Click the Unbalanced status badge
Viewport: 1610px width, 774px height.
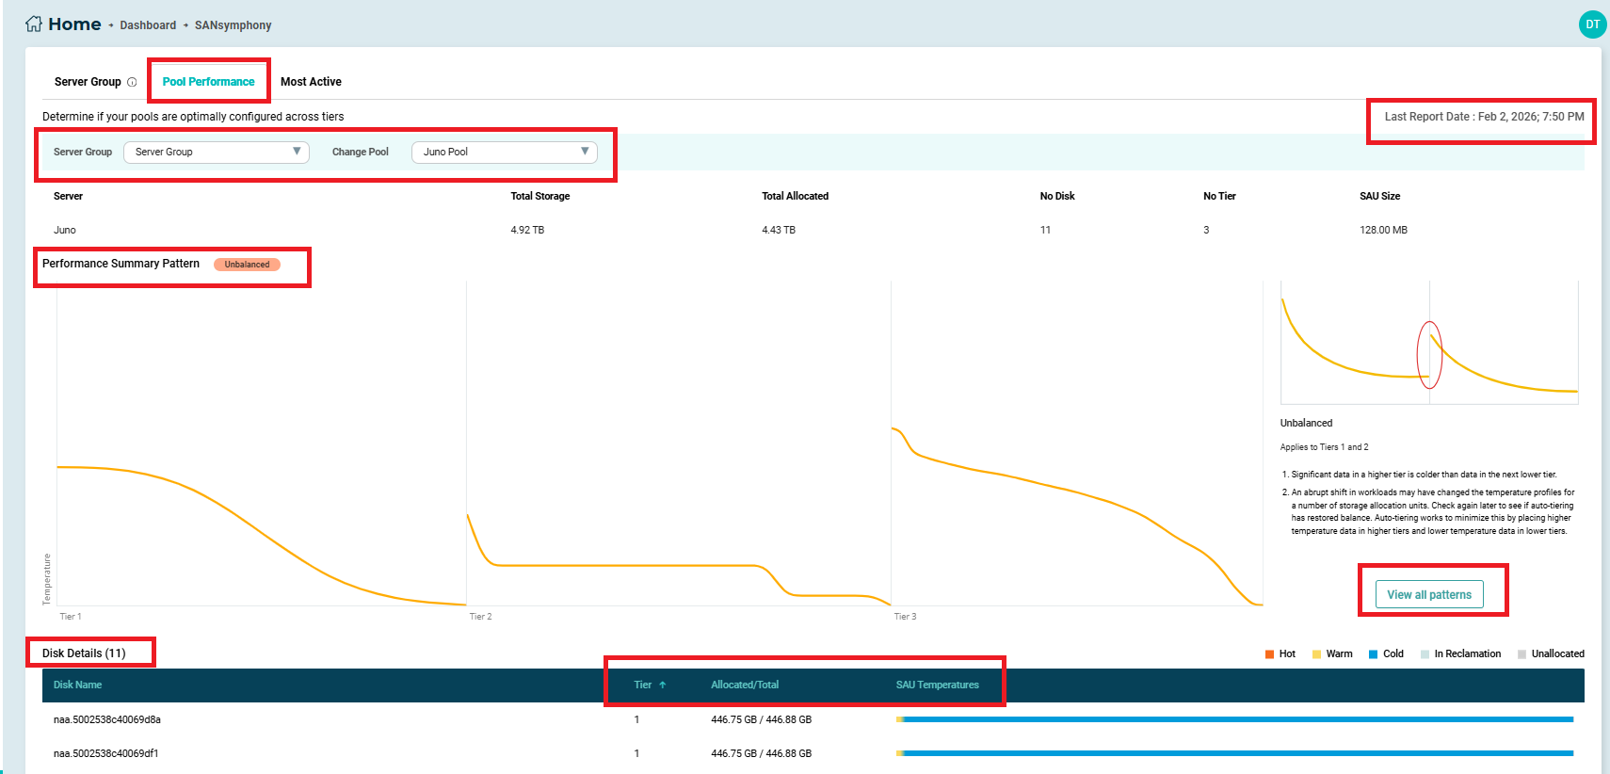pos(247,265)
